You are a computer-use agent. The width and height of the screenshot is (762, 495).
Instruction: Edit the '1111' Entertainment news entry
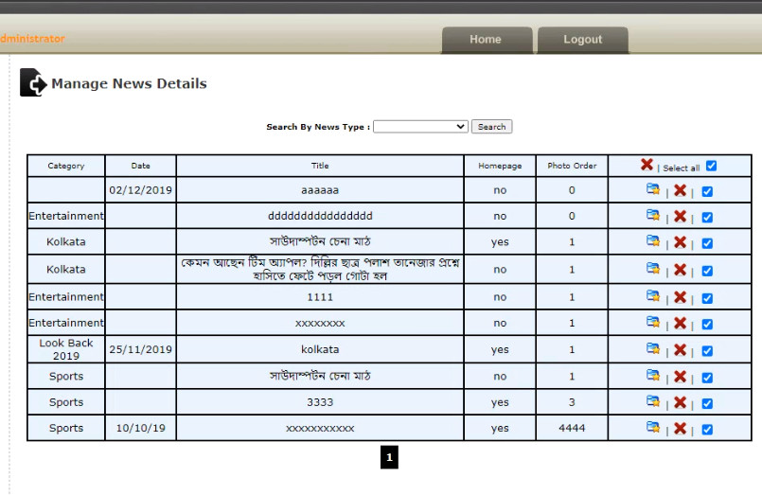[652, 296]
